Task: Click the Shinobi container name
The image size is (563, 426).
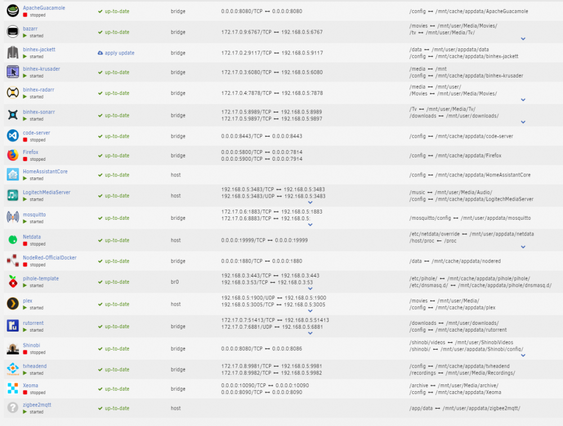Action: pos(31,346)
